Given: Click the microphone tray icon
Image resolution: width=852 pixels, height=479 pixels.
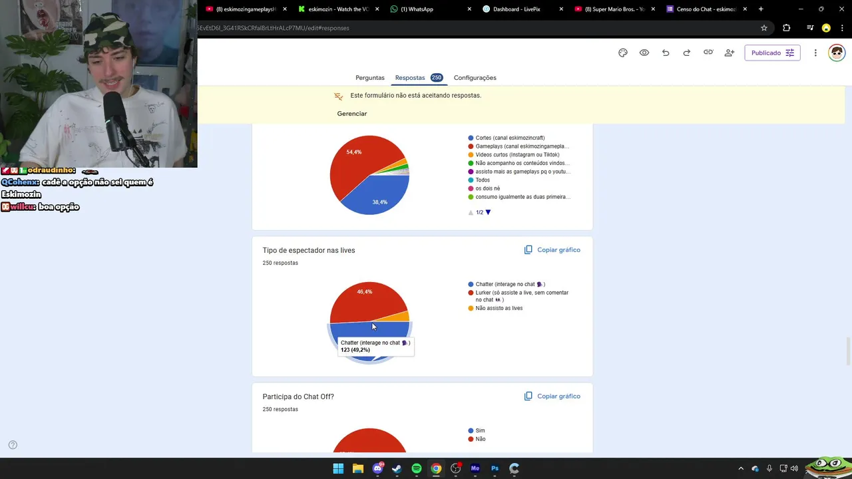Looking at the screenshot, I should pyautogui.click(x=769, y=468).
